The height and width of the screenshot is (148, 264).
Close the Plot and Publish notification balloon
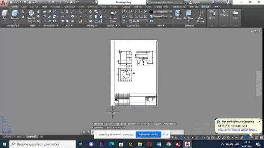point(259,122)
